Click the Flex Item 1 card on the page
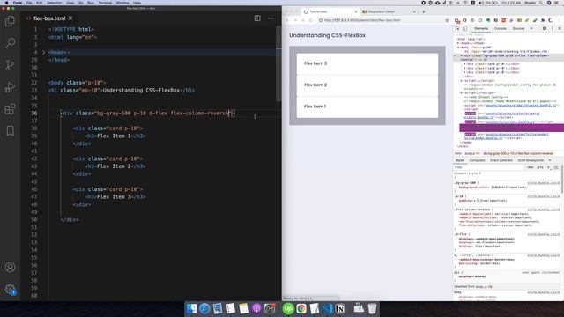Viewport: 564px width, 317px height. [367, 107]
